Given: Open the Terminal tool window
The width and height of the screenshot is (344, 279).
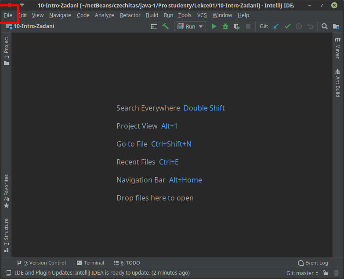Looking at the screenshot, I should point(91,263).
